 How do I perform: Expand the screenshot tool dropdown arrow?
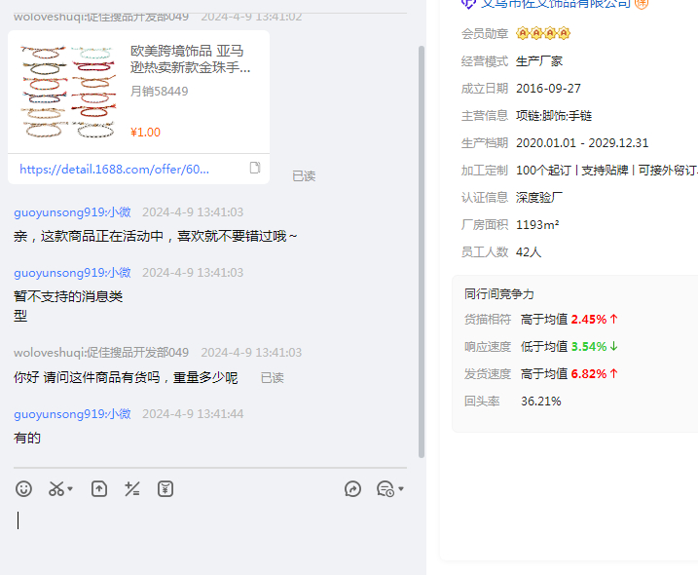click(x=71, y=489)
